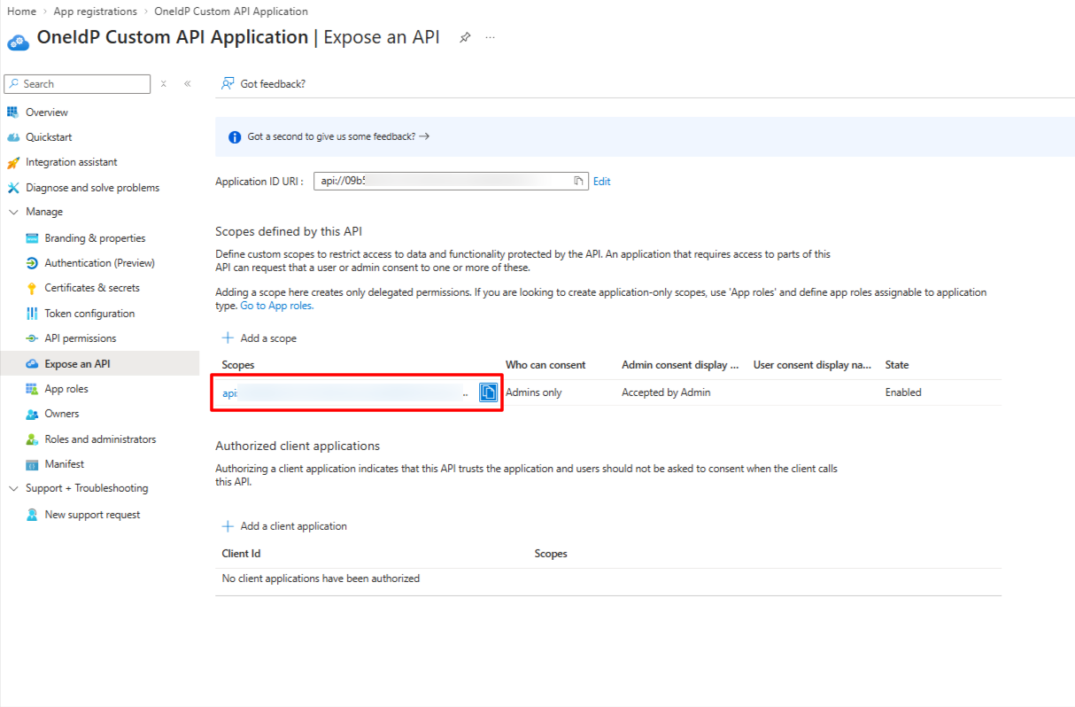Viewport: 1075px width, 707px height.
Task: Open the App roles menu item
Action: pyautogui.click(x=66, y=389)
